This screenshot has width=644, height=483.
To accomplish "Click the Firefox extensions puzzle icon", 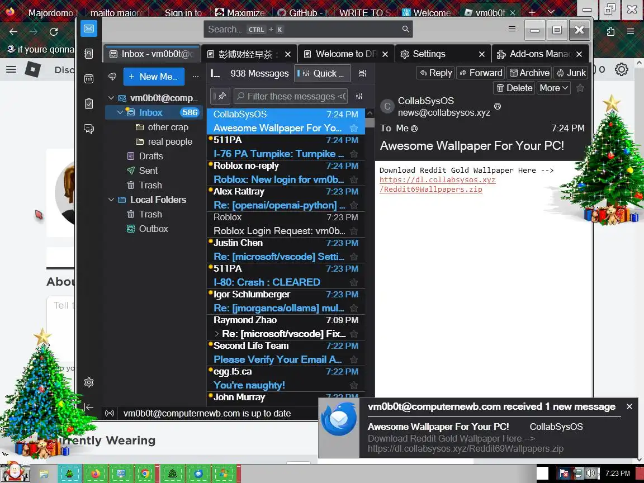I will click(x=610, y=32).
